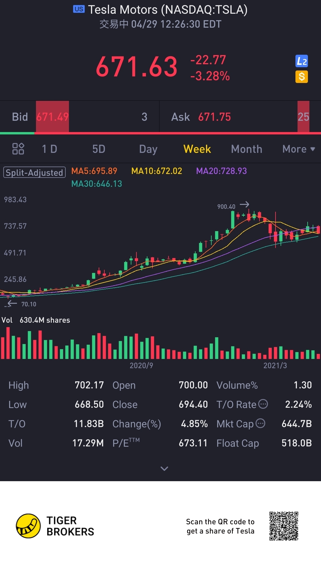The width and height of the screenshot is (321, 571).
Task: Tap the Close value 694.40
Action: [x=193, y=404]
